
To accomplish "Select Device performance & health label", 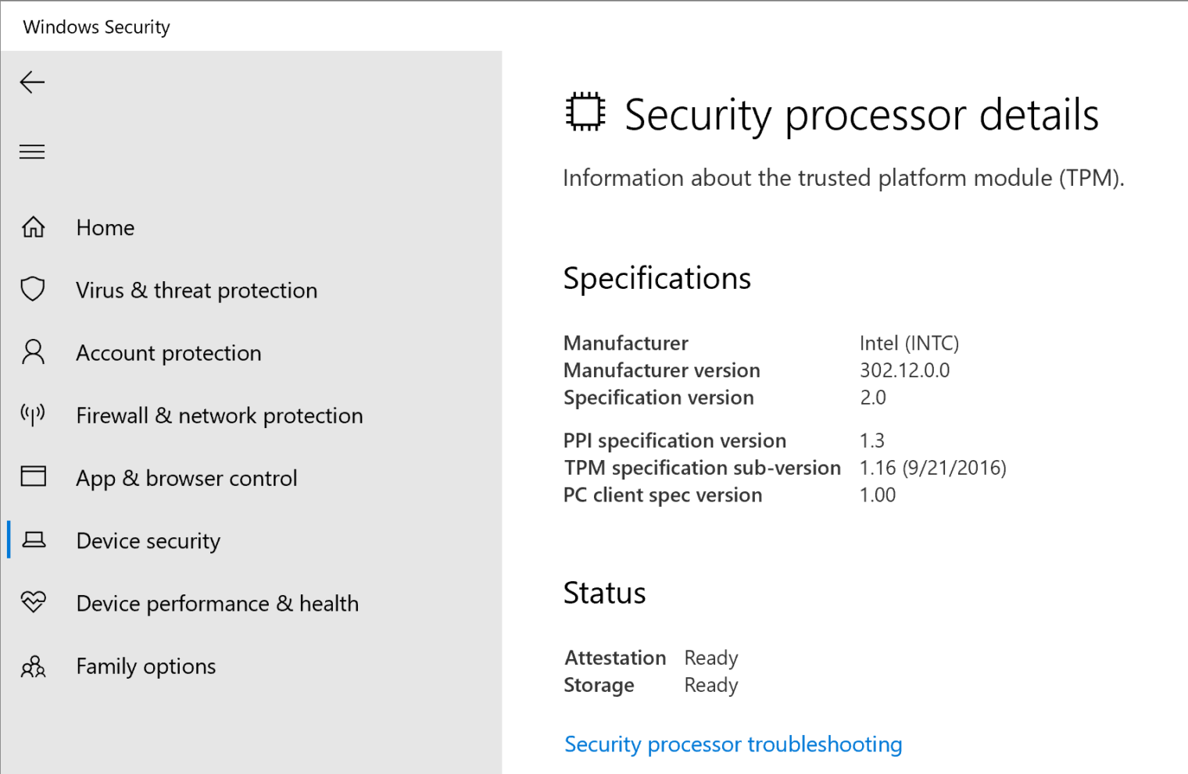I will click(217, 604).
